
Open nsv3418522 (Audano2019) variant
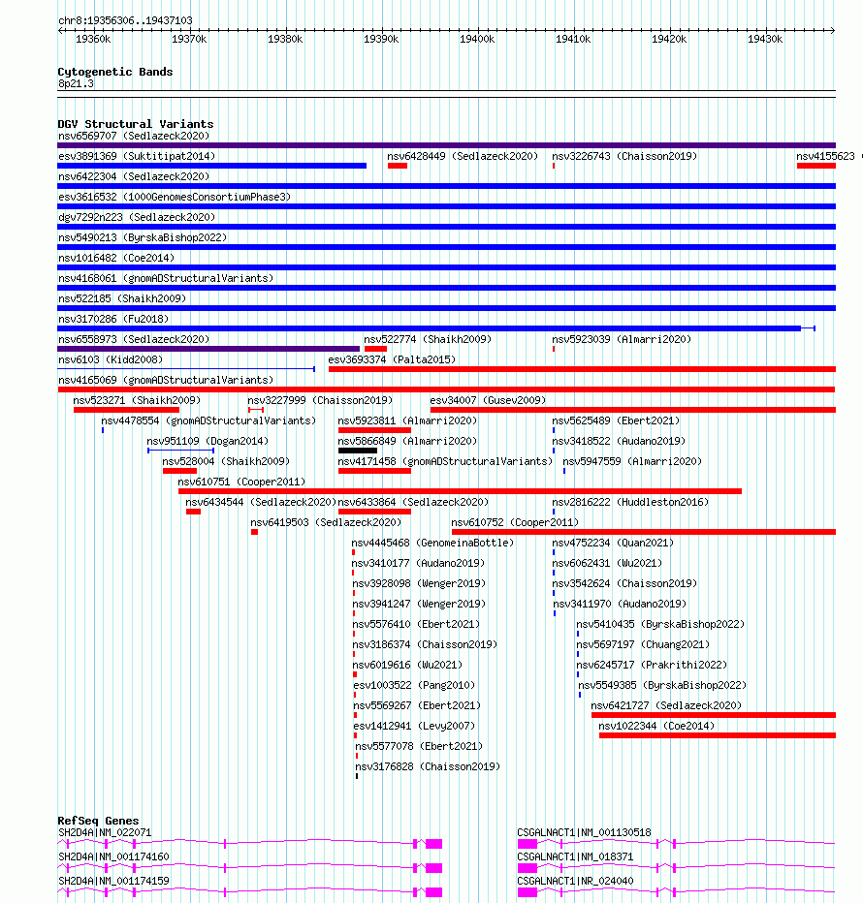point(619,441)
